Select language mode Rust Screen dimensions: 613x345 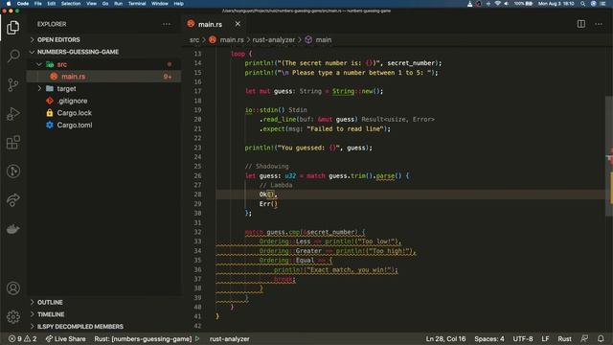coord(564,338)
